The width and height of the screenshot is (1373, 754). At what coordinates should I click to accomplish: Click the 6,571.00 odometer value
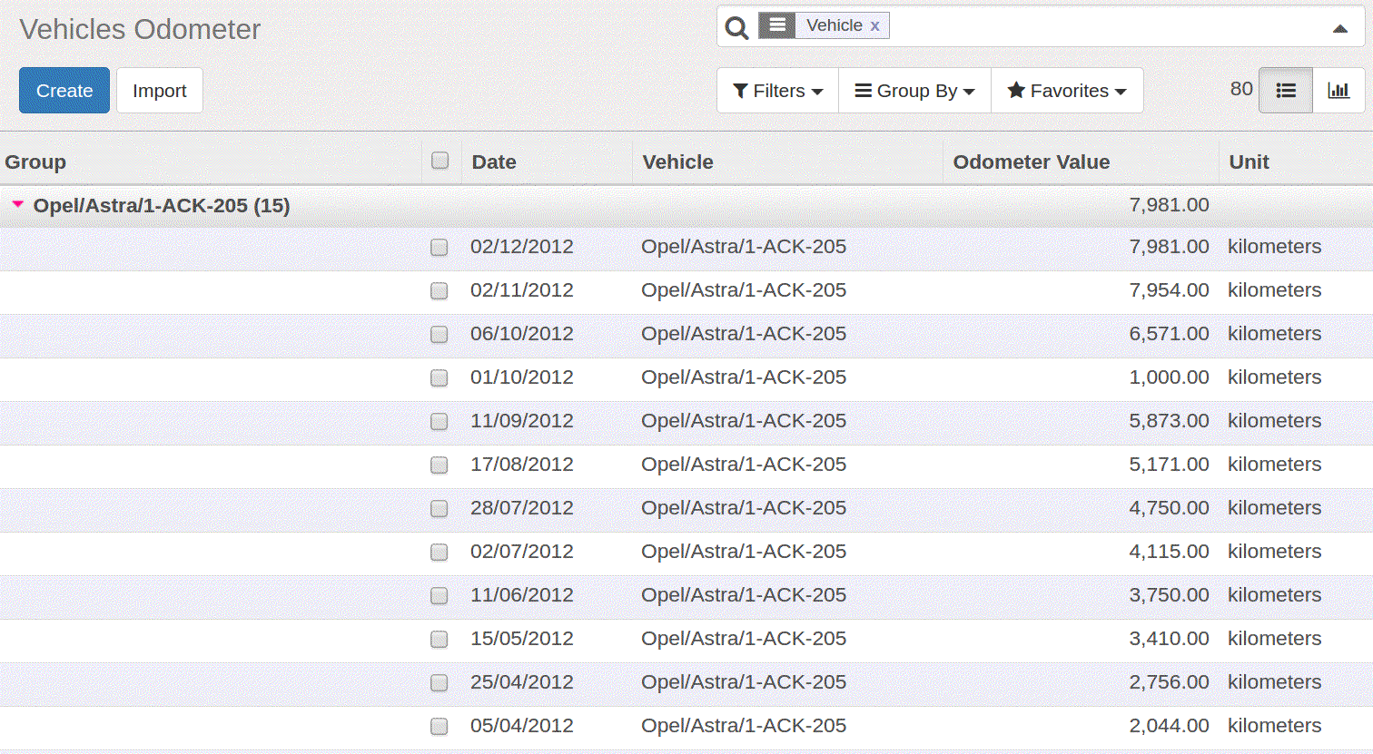click(x=1169, y=334)
